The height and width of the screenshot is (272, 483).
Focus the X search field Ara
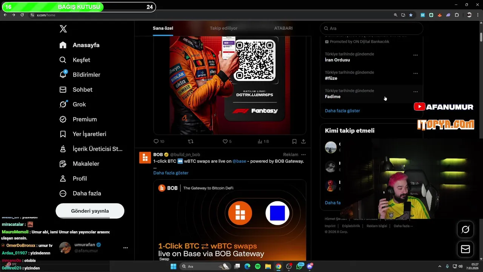[x=371, y=28]
